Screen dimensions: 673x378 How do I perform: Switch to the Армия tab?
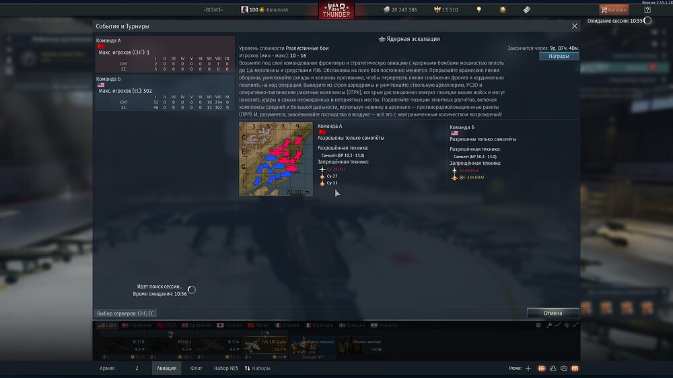pyautogui.click(x=107, y=368)
